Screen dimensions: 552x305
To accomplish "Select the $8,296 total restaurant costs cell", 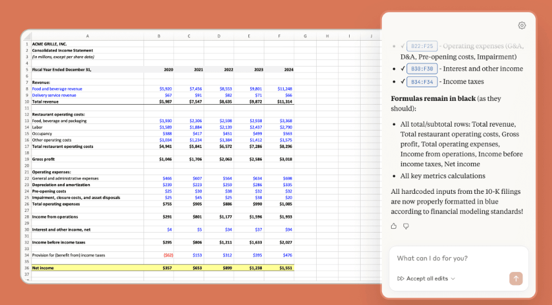I will coord(279,146).
